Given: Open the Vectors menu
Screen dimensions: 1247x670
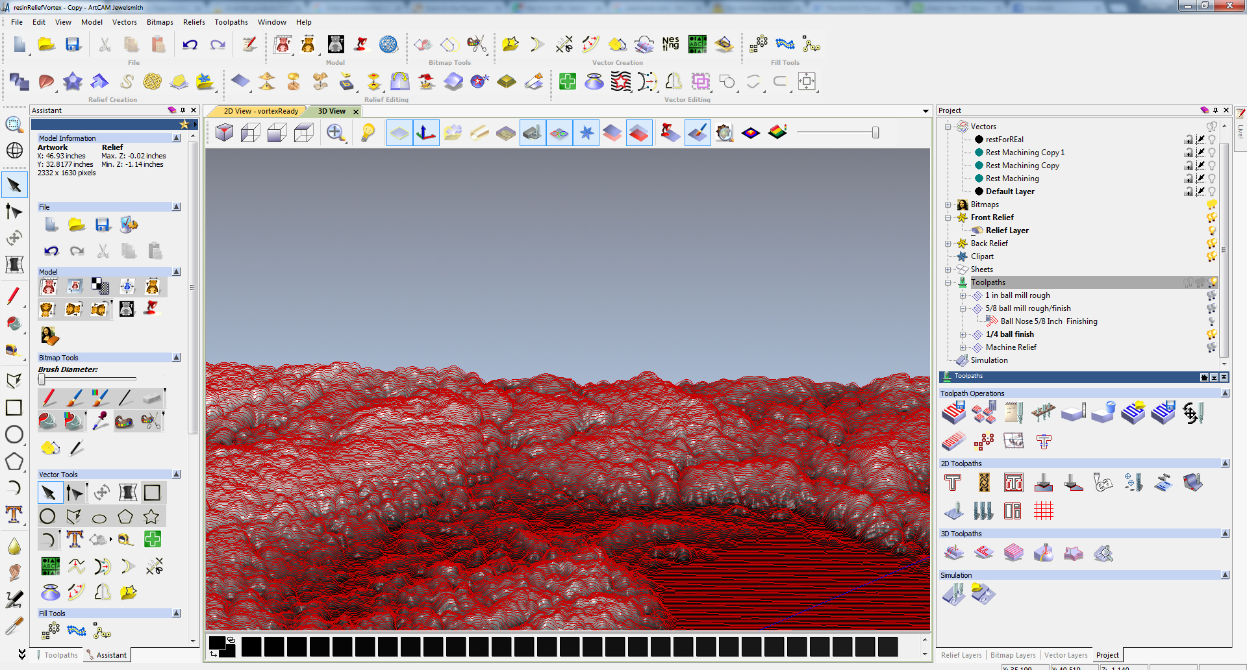Looking at the screenshot, I should pos(124,22).
